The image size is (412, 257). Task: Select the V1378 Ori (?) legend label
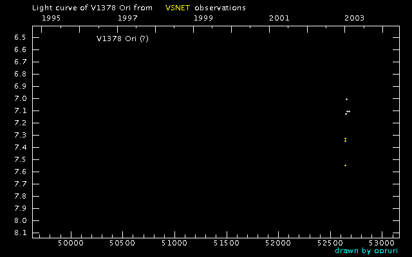[x=122, y=39]
